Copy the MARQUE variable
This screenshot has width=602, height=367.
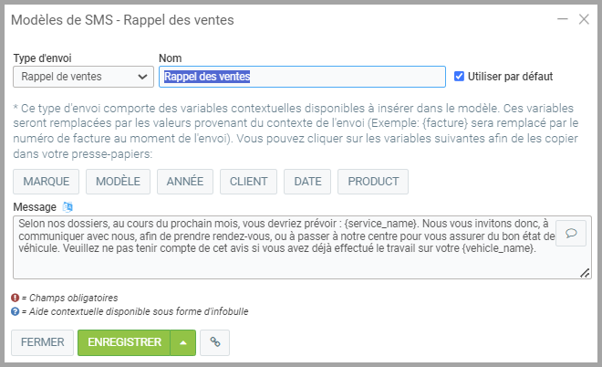click(47, 182)
